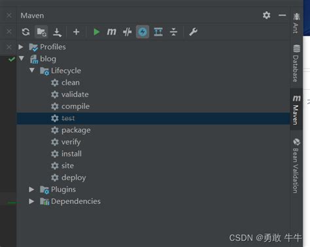Viewport: 310px width, 247px height.
Task: Open Execute Maven Goal 'm' icon
Action: [x=111, y=32]
